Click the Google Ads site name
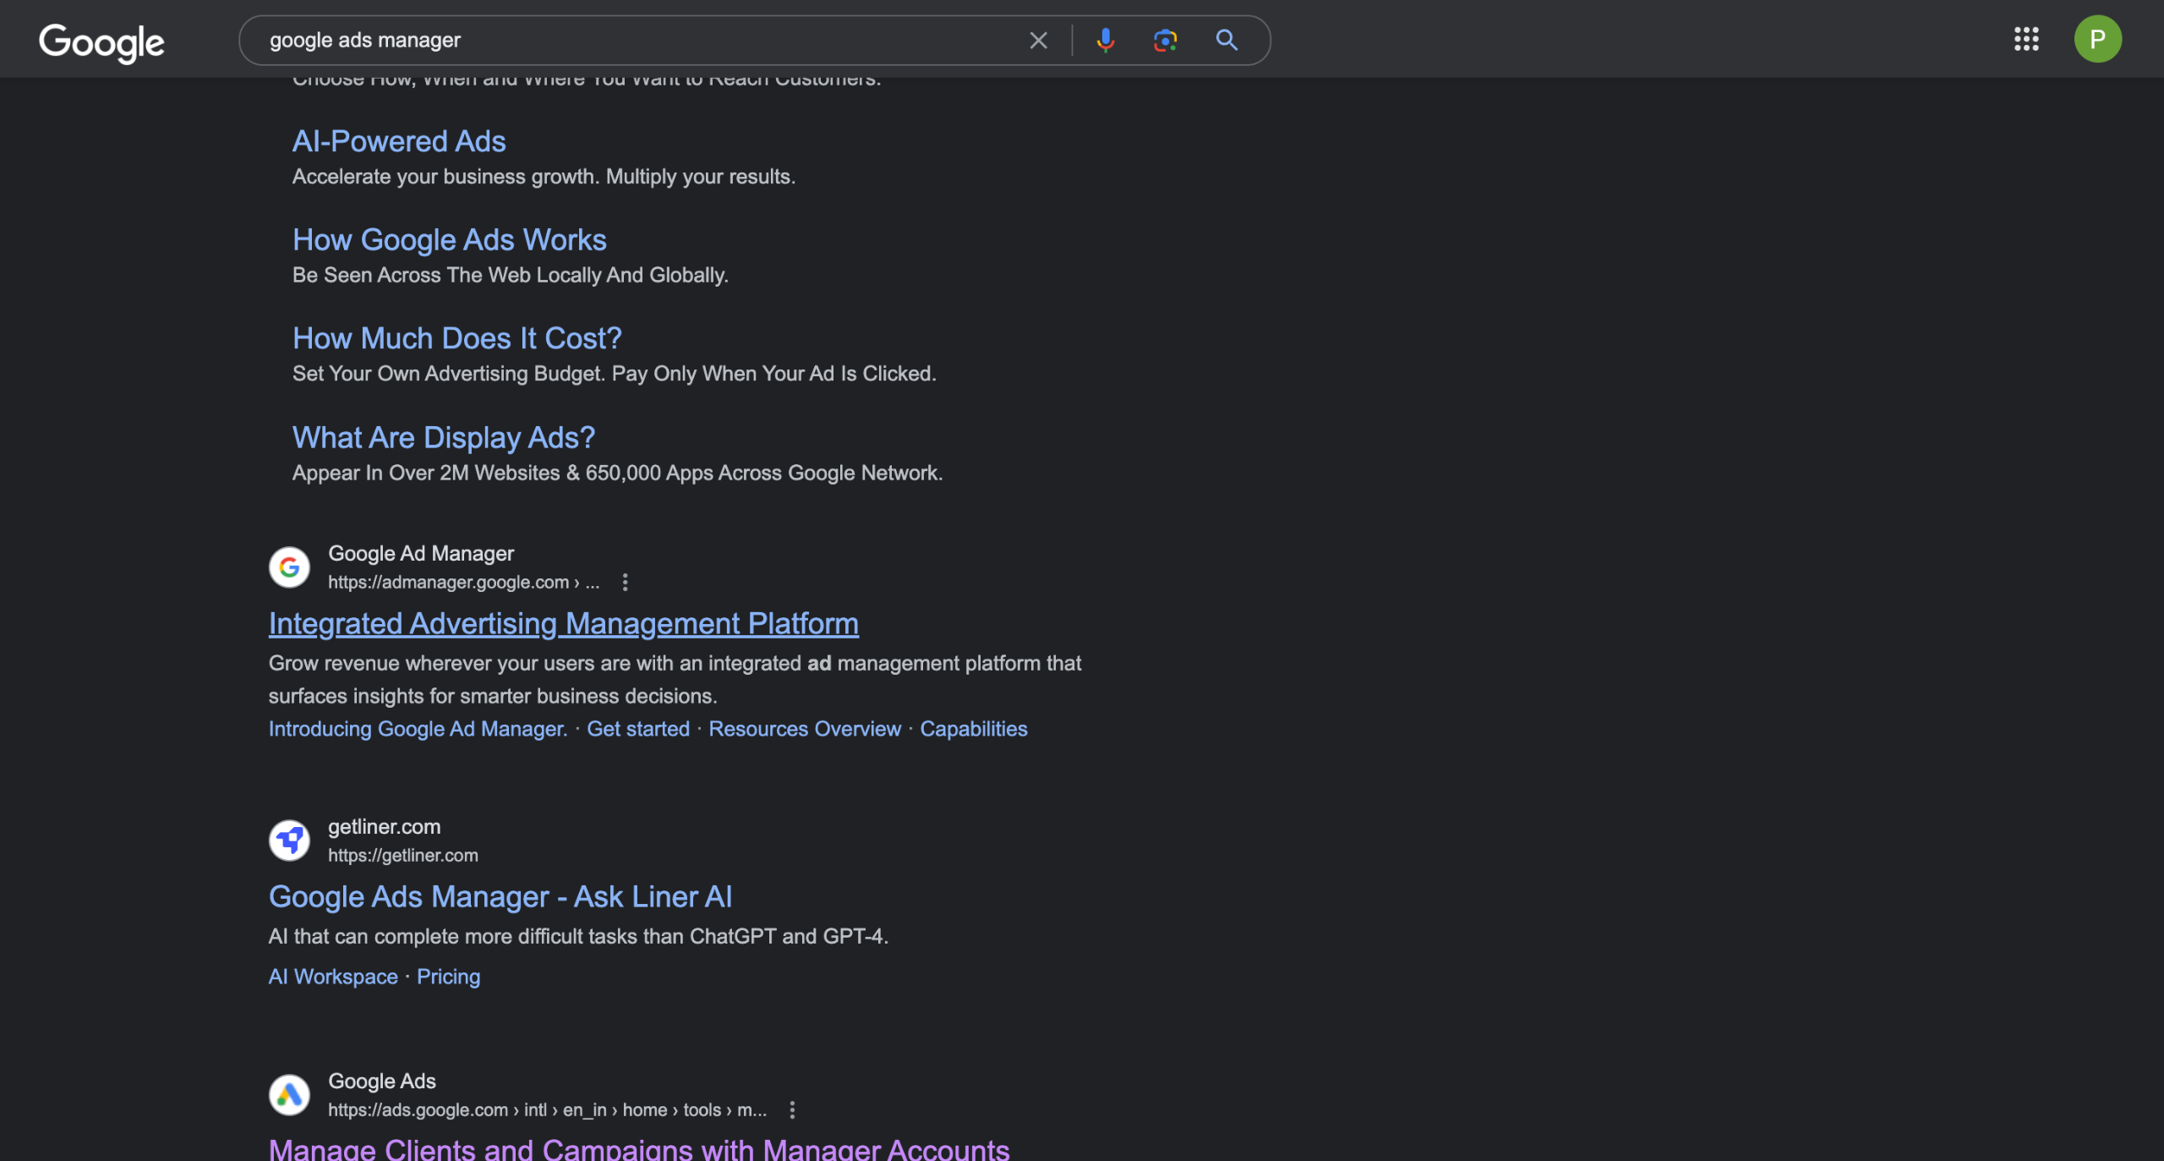The height and width of the screenshot is (1161, 2164). pos(382,1081)
